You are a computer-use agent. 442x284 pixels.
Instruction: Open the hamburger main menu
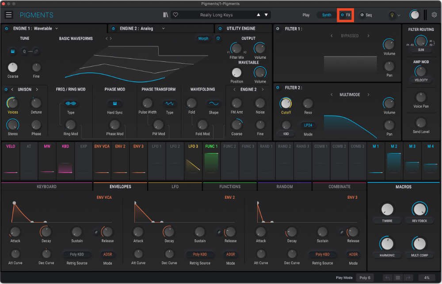coord(9,15)
